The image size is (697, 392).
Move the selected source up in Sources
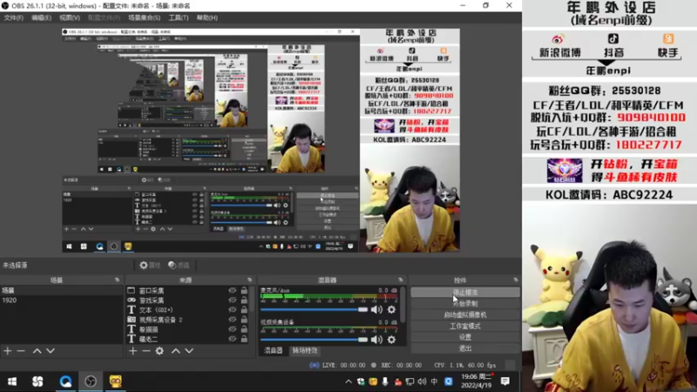pos(176,351)
